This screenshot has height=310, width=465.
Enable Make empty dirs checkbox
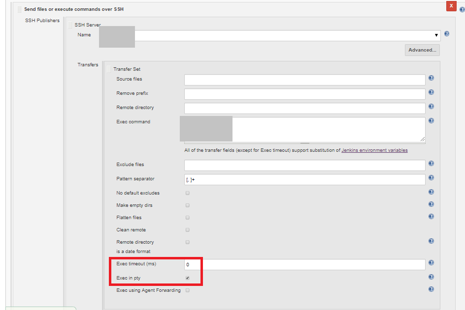click(187, 205)
